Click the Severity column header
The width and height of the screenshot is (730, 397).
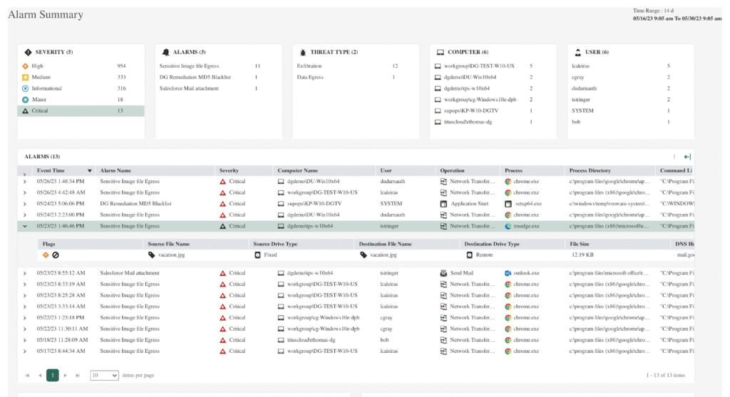(x=229, y=171)
